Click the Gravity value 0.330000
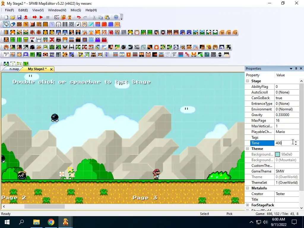The height and width of the screenshot is (228, 304). (287, 115)
